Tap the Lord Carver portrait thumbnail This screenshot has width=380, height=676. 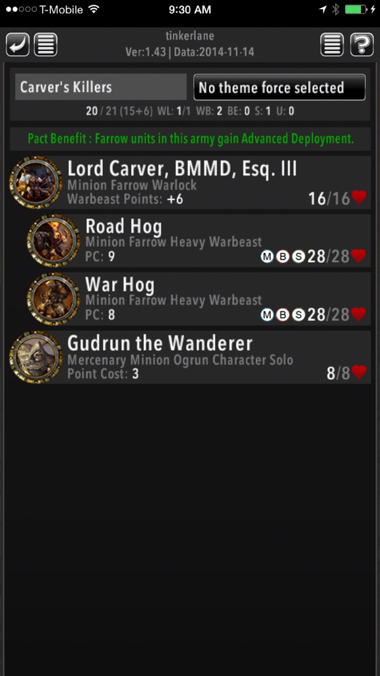pyautogui.click(x=36, y=182)
